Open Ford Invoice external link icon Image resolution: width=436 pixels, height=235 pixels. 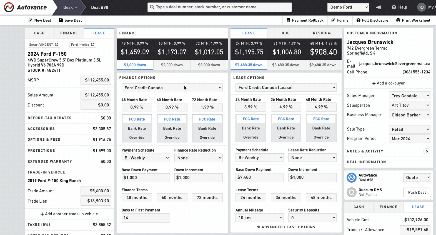point(93,44)
